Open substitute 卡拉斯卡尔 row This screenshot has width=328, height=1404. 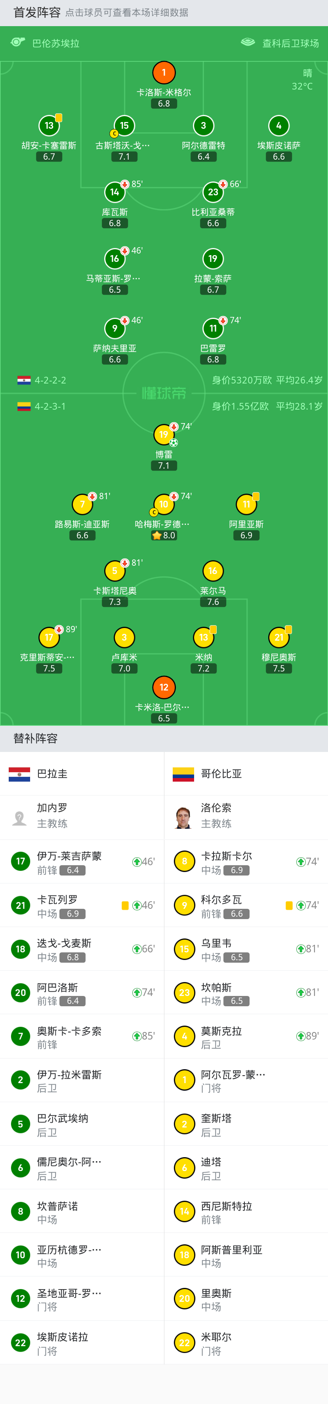(246, 861)
